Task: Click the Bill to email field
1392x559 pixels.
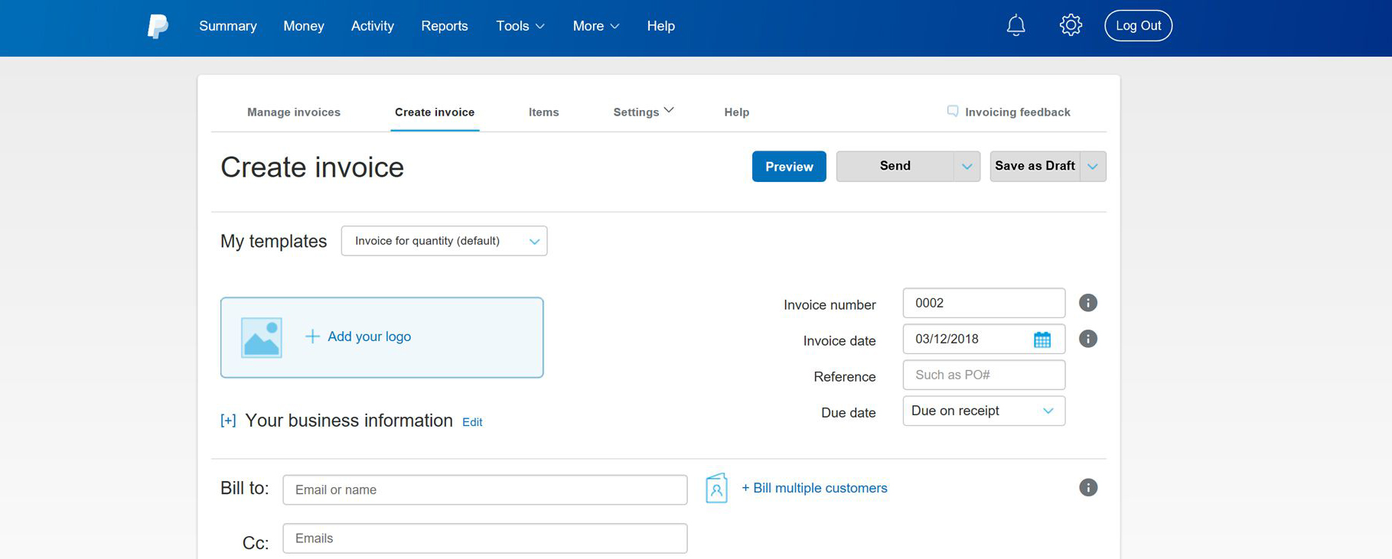Action: (484, 489)
